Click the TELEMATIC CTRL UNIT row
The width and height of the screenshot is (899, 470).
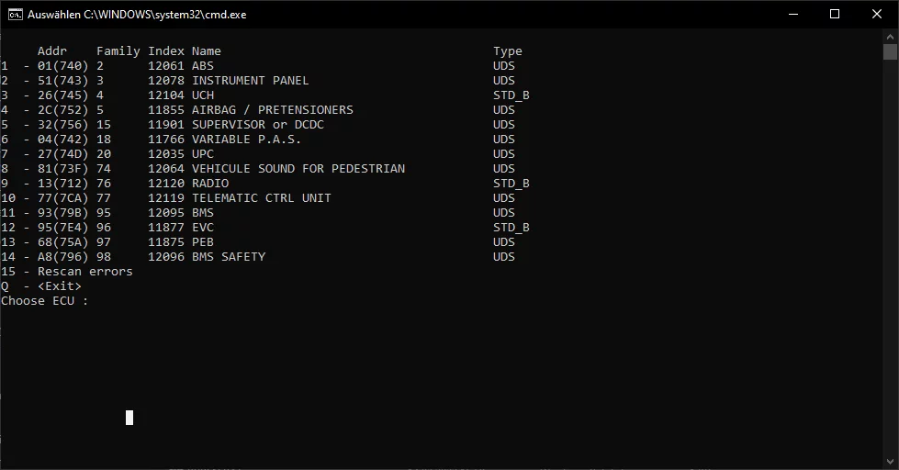[x=261, y=198]
